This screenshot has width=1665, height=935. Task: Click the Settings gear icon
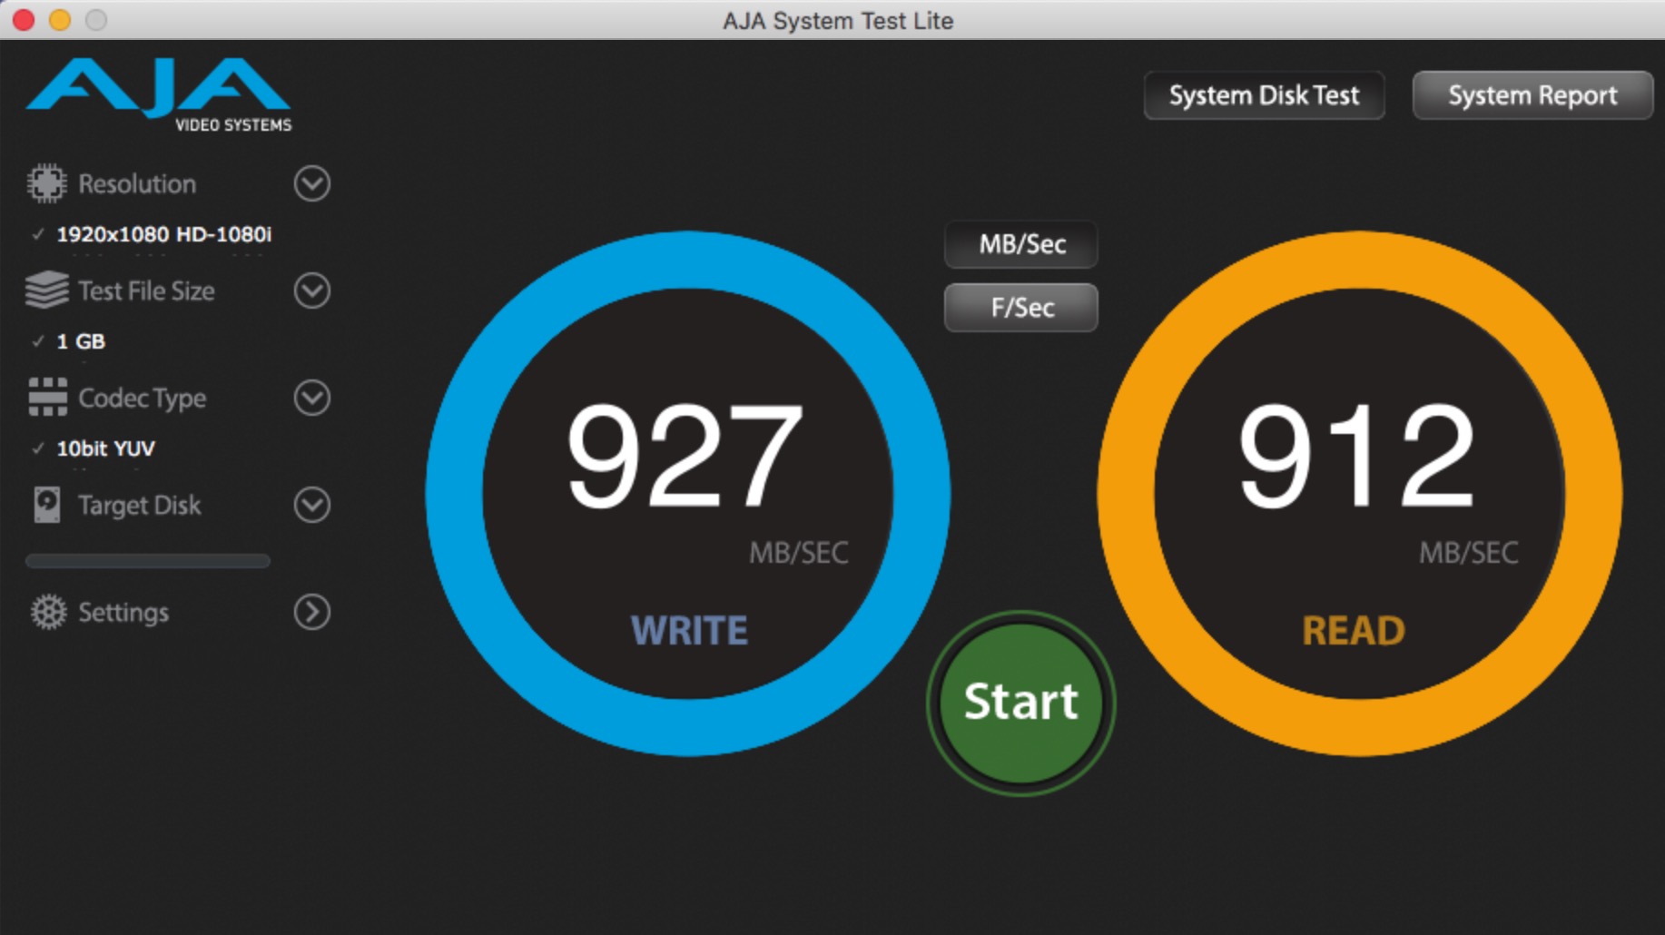(x=48, y=612)
